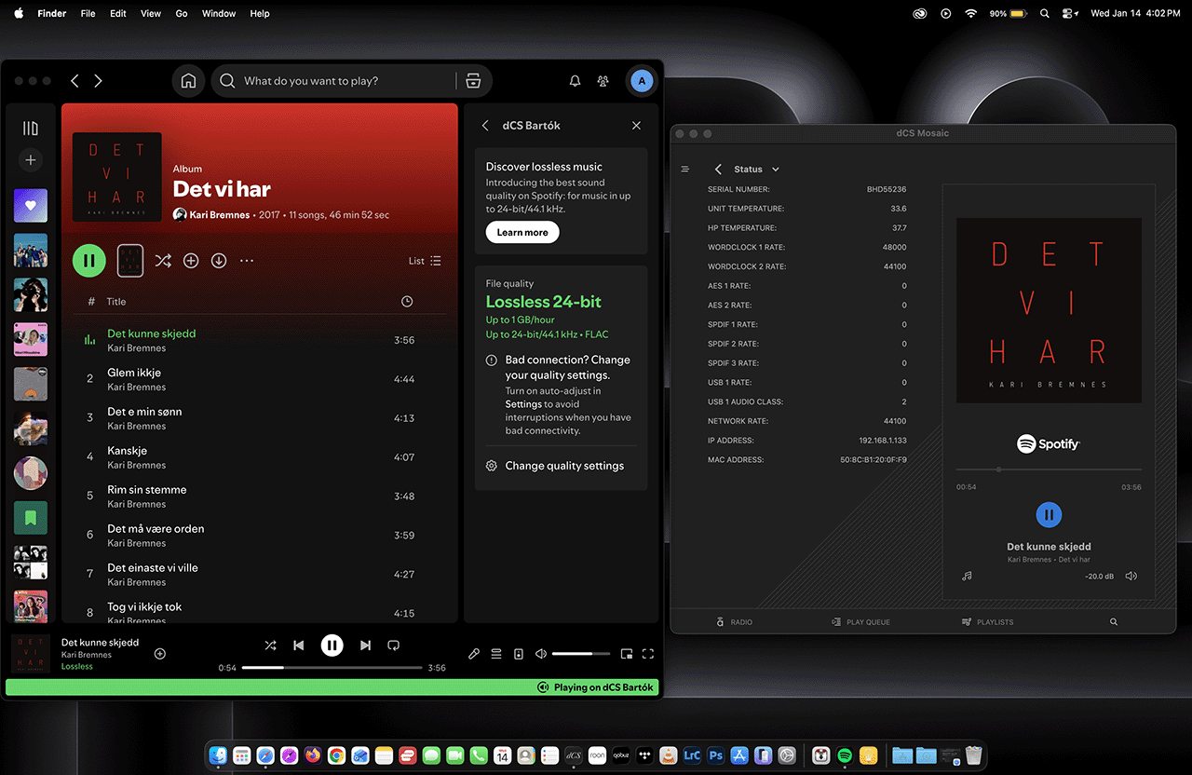The image size is (1192, 775).
Task: Open the List view options dropdown
Action: tap(425, 261)
